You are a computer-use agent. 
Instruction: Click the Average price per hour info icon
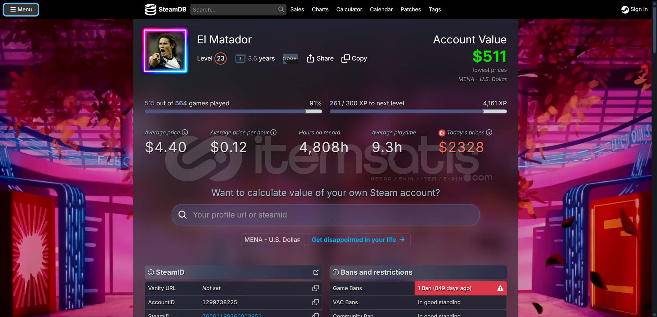pyautogui.click(x=274, y=132)
